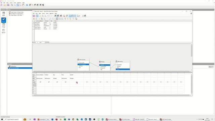Open Save dropdown arrow in main Base toolbar
Viewport: 215px width, 121px height.
pos(10,5)
